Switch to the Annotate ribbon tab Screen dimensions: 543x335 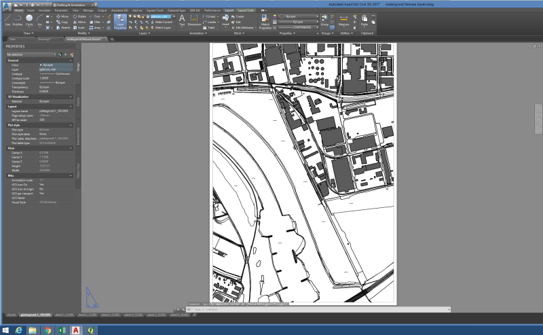pos(44,11)
